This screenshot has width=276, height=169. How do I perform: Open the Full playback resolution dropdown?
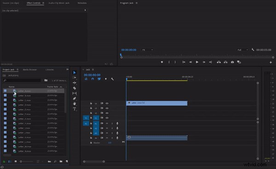click(243, 50)
